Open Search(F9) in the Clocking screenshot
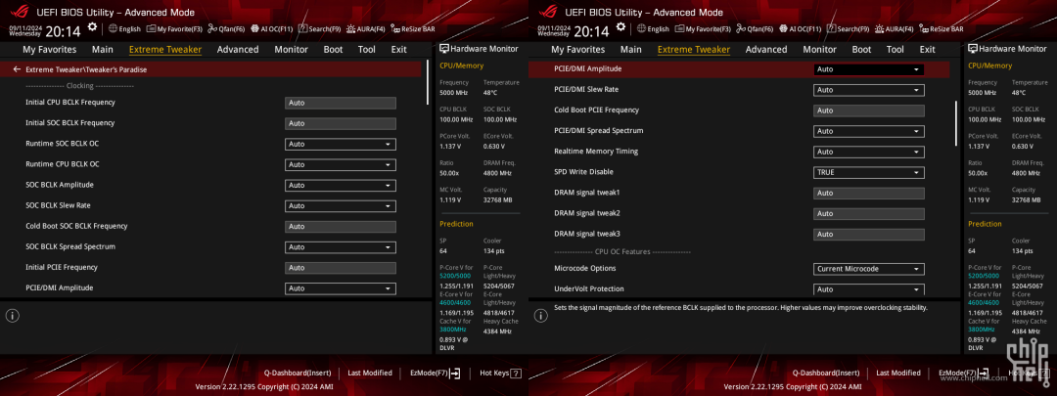 point(319,29)
